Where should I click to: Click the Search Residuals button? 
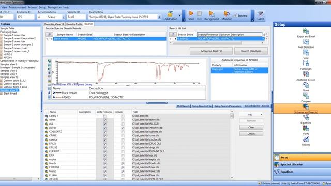click(251, 51)
